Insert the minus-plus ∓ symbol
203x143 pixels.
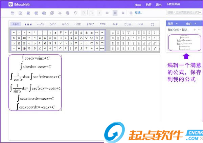(x=61, y=33)
